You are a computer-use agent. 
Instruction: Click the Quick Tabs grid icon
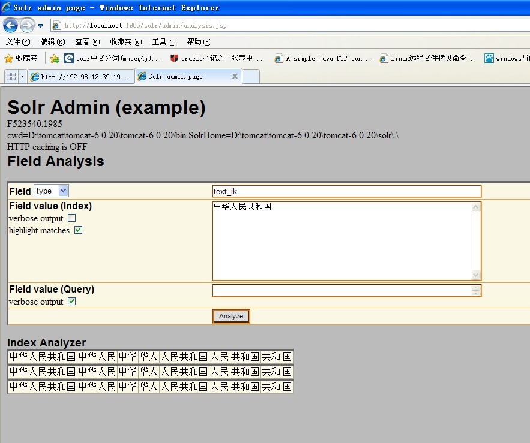tap(11, 77)
